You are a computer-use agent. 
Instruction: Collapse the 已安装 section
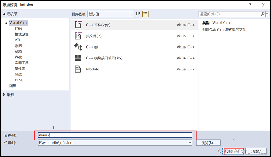tap(4, 14)
